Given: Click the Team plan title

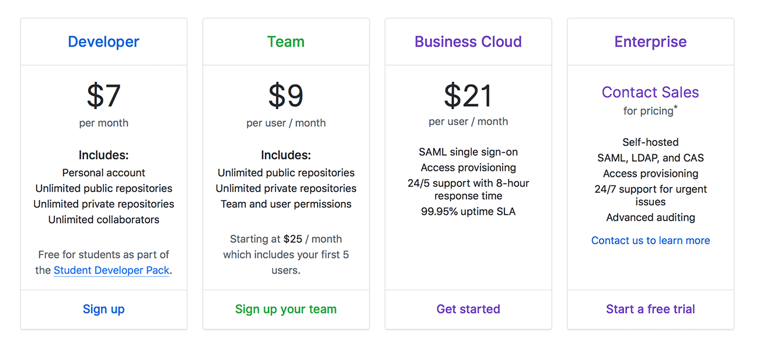Looking at the screenshot, I should pyautogui.click(x=286, y=42).
